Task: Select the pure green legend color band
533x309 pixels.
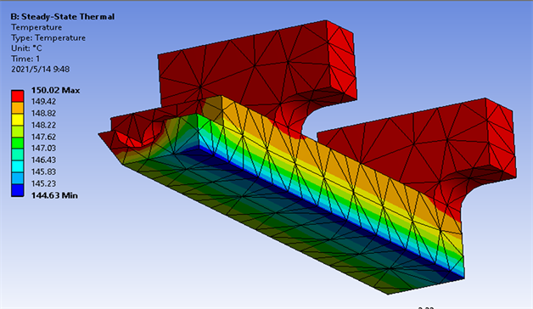Action: click(17, 143)
